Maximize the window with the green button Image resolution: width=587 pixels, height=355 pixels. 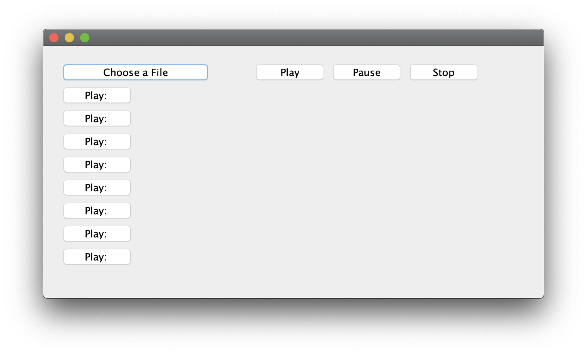pyautogui.click(x=85, y=38)
